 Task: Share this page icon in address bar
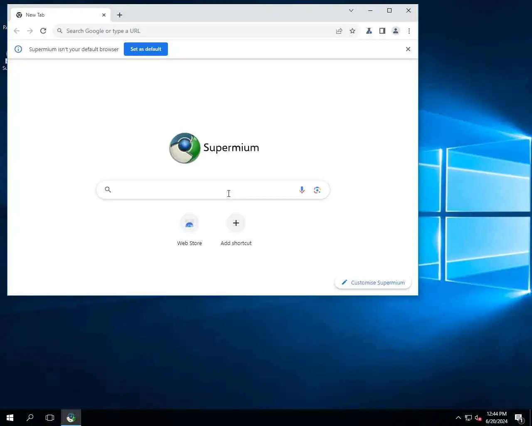[x=339, y=31]
